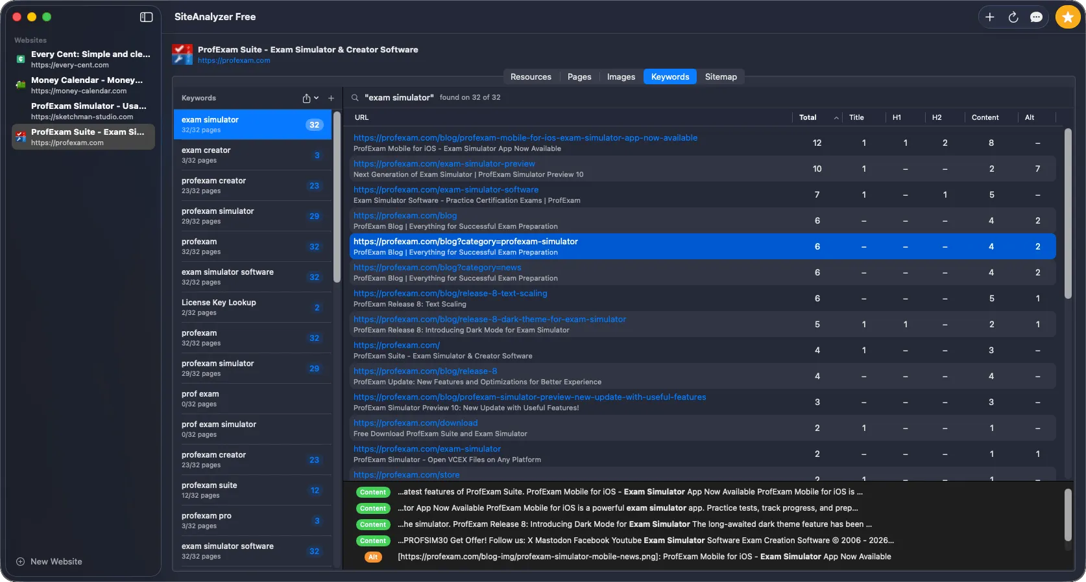This screenshot has height=582, width=1086.
Task: Open the https://profexam.com header link
Action: tap(234, 60)
